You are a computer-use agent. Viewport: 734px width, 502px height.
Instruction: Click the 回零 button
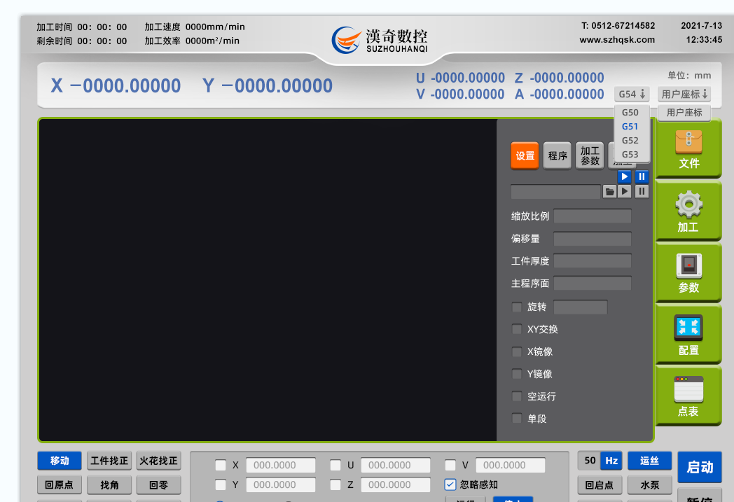pos(159,485)
